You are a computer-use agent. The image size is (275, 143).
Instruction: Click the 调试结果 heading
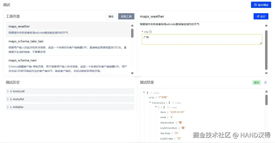147,82
